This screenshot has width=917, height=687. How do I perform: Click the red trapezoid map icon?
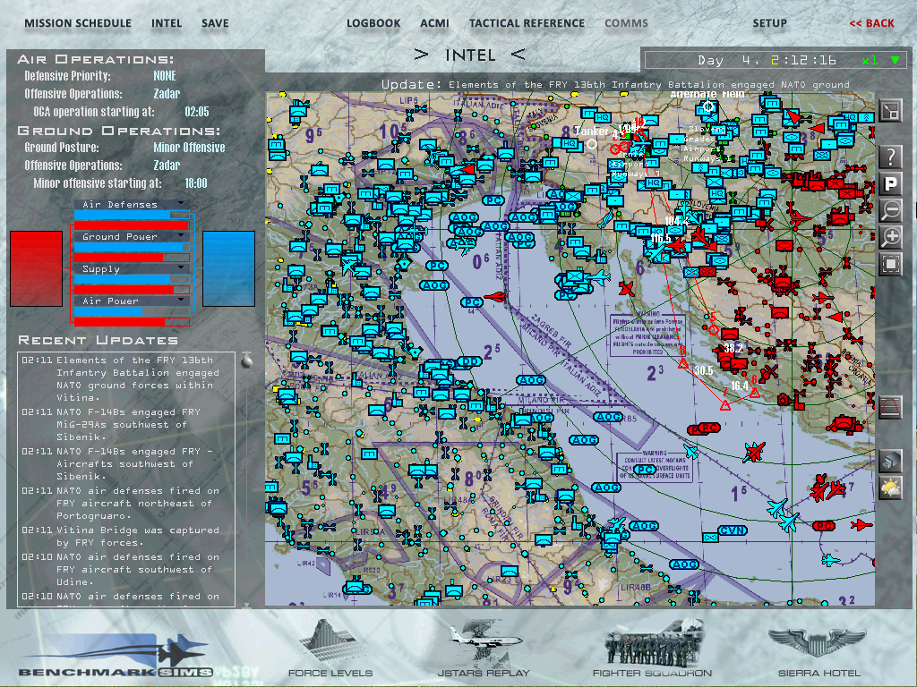pos(891,406)
